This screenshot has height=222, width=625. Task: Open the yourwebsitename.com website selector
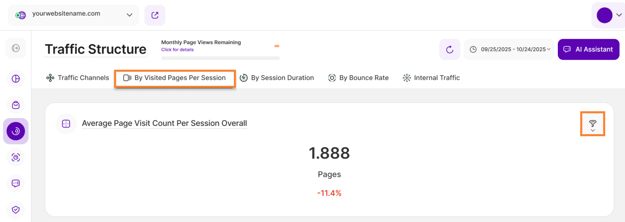click(73, 15)
